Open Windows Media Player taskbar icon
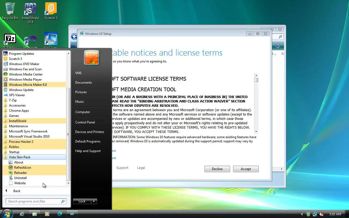Viewport: 349px width, 218px height. [x=47, y=214]
